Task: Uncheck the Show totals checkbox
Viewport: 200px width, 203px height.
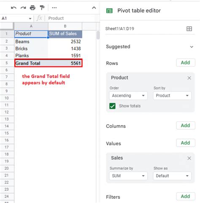Action: [112, 106]
